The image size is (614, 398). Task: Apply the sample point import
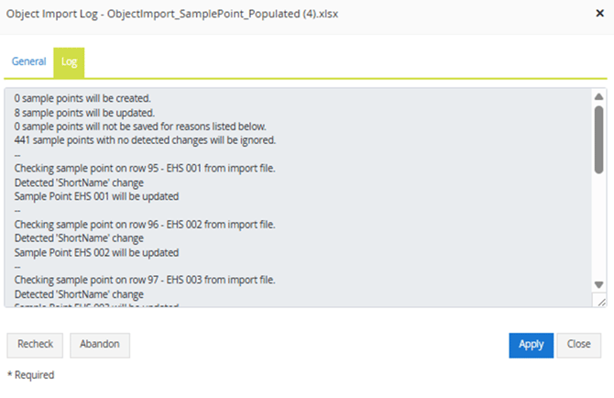tap(531, 345)
